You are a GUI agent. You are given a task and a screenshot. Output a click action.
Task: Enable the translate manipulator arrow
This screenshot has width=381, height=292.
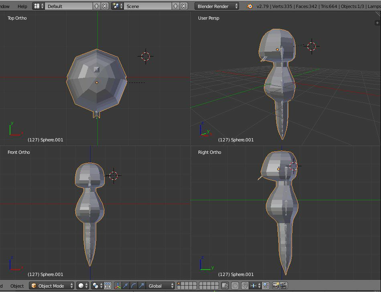click(x=126, y=286)
